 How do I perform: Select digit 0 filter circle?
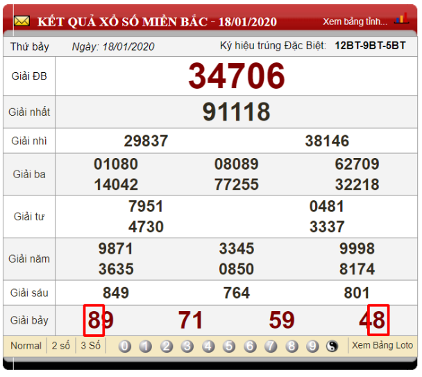[125, 347]
